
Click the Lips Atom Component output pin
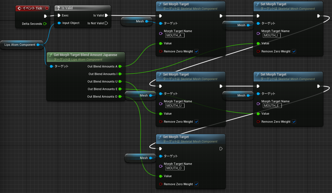(39, 45)
